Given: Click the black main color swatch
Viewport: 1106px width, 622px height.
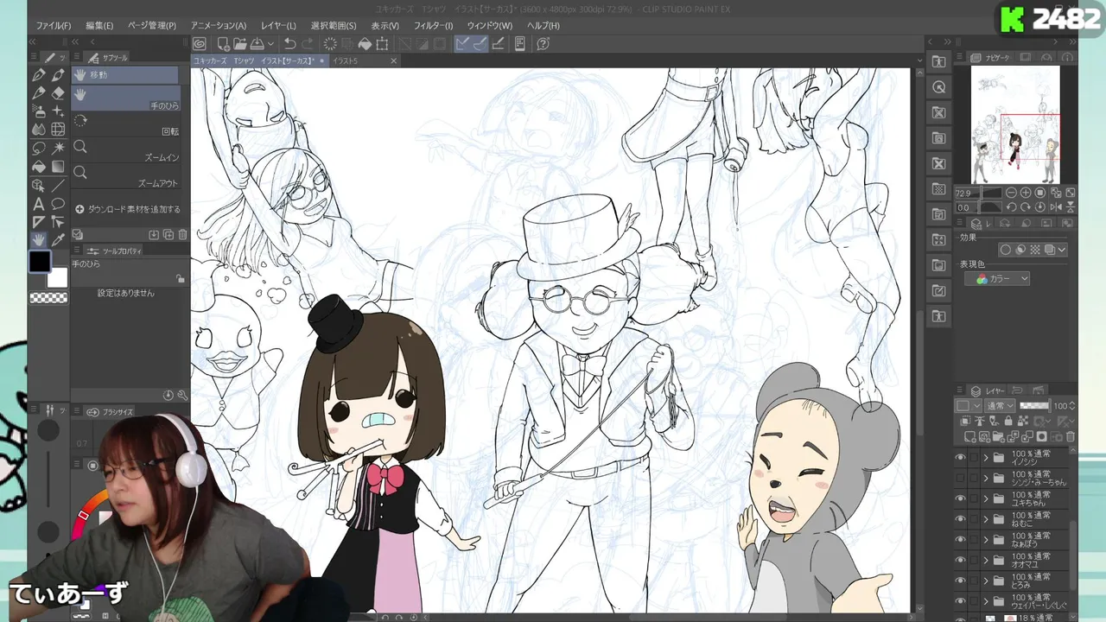Looking at the screenshot, I should pyautogui.click(x=40, y=261).
